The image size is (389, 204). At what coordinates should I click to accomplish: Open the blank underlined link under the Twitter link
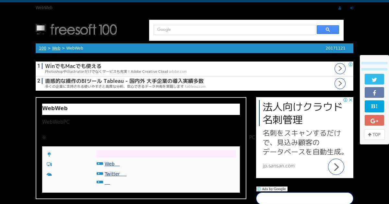107,183
